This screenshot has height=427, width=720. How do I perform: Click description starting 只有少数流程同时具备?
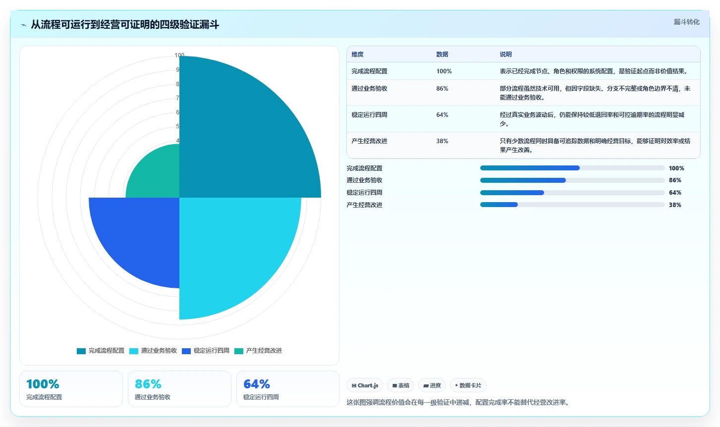coord(595,146)
